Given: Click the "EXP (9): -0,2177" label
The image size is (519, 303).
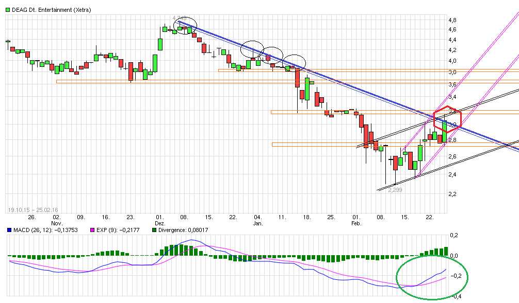Looking at the screenshot, I should tap(118, 230).
